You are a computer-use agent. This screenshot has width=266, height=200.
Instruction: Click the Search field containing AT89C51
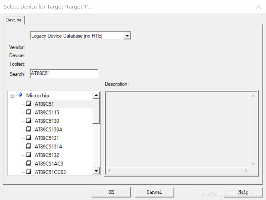[64, 74]
